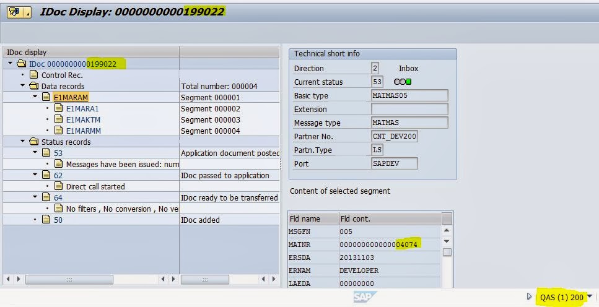The width and height of the screenshot is (599, 307).
Task: Click the status record 53 document icon
Action: click(x=46, y=153)
